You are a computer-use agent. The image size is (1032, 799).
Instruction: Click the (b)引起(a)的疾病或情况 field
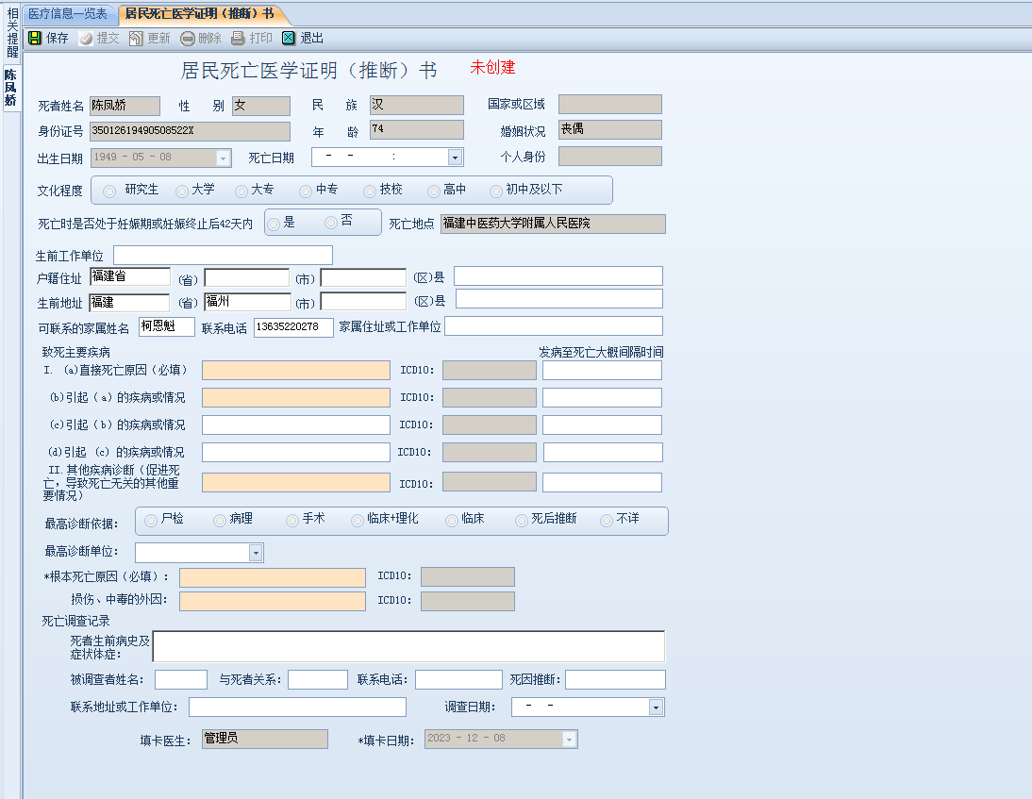[296, 397]
